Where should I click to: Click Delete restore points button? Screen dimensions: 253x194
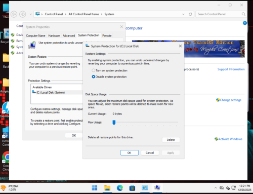[x=171, y=140]
